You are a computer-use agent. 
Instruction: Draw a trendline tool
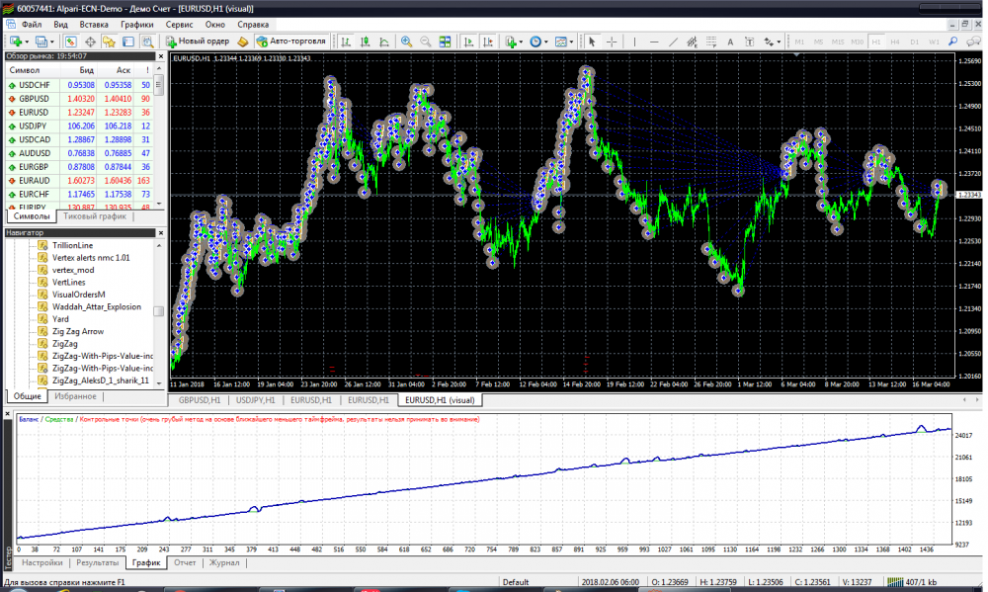(673, 42)
